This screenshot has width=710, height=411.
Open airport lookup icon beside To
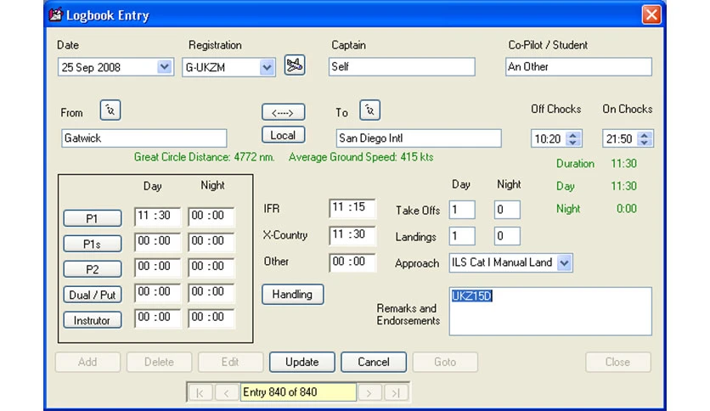[x=369, y=110]
